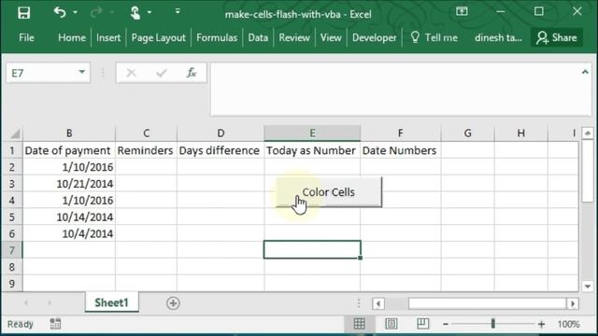Click the Touch/Mouse Mode icon
Image resolution: width=598 pixels, height=336 pixels.
135,12
